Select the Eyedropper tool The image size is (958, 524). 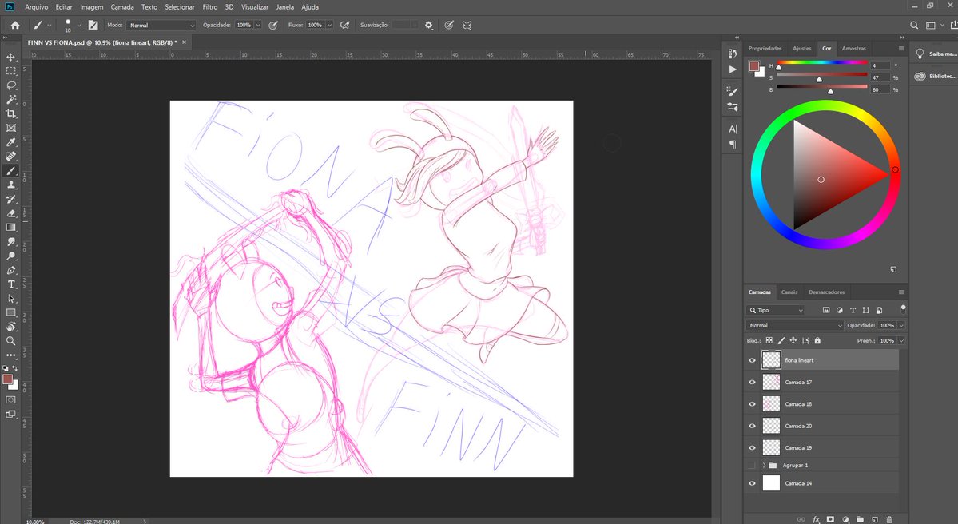(11, 142)
